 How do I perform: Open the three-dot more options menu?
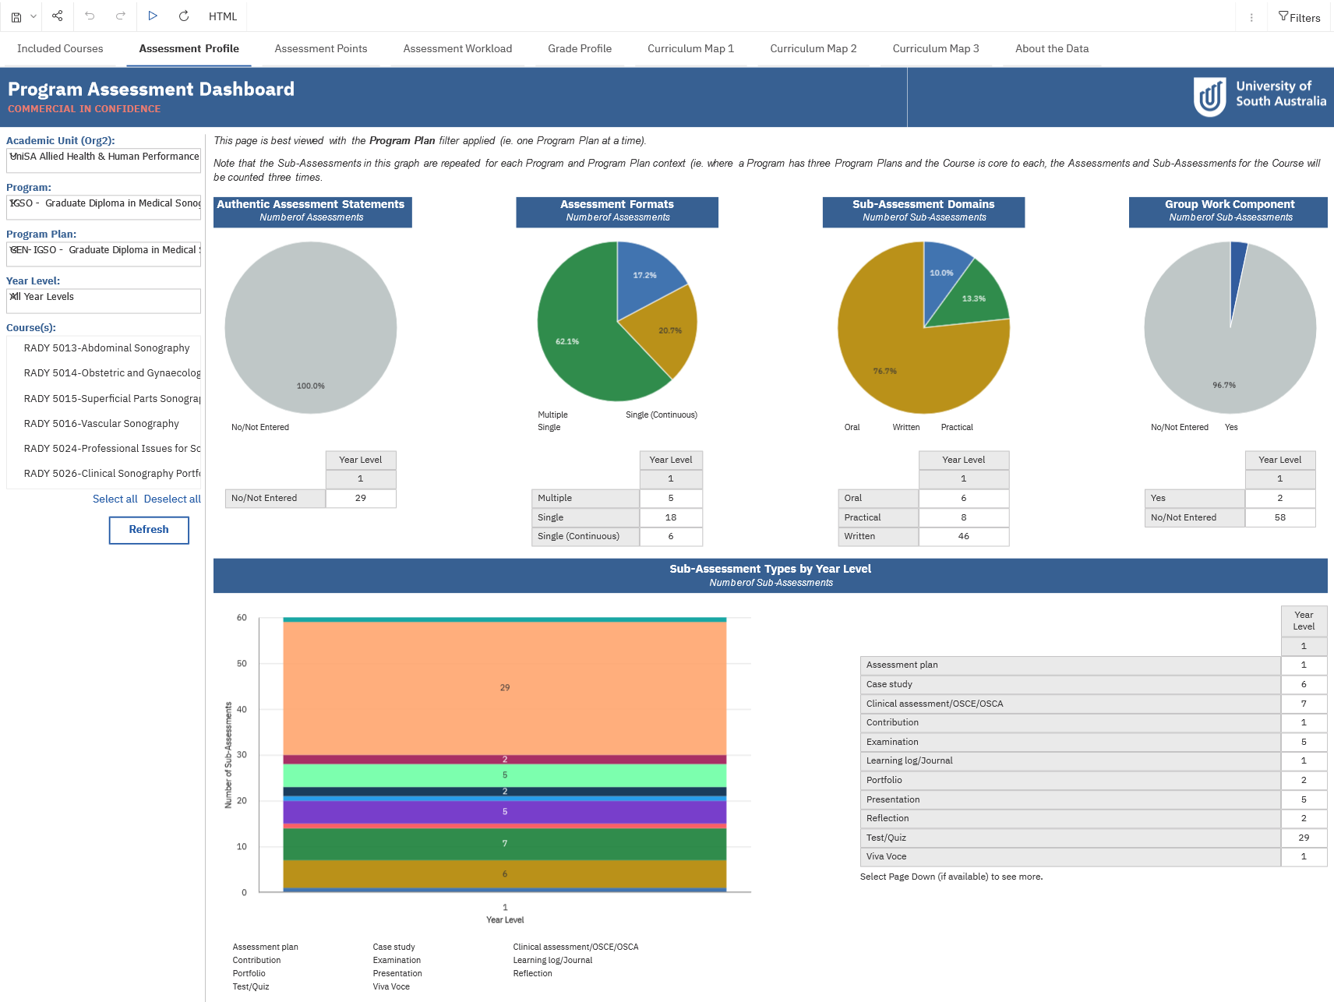(x=1251, y=17)
